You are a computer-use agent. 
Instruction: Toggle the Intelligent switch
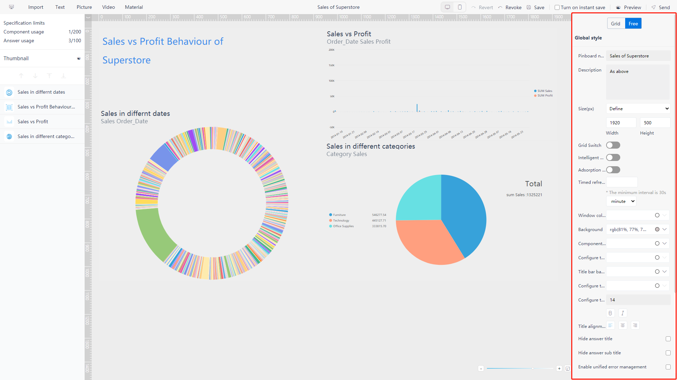613,158
